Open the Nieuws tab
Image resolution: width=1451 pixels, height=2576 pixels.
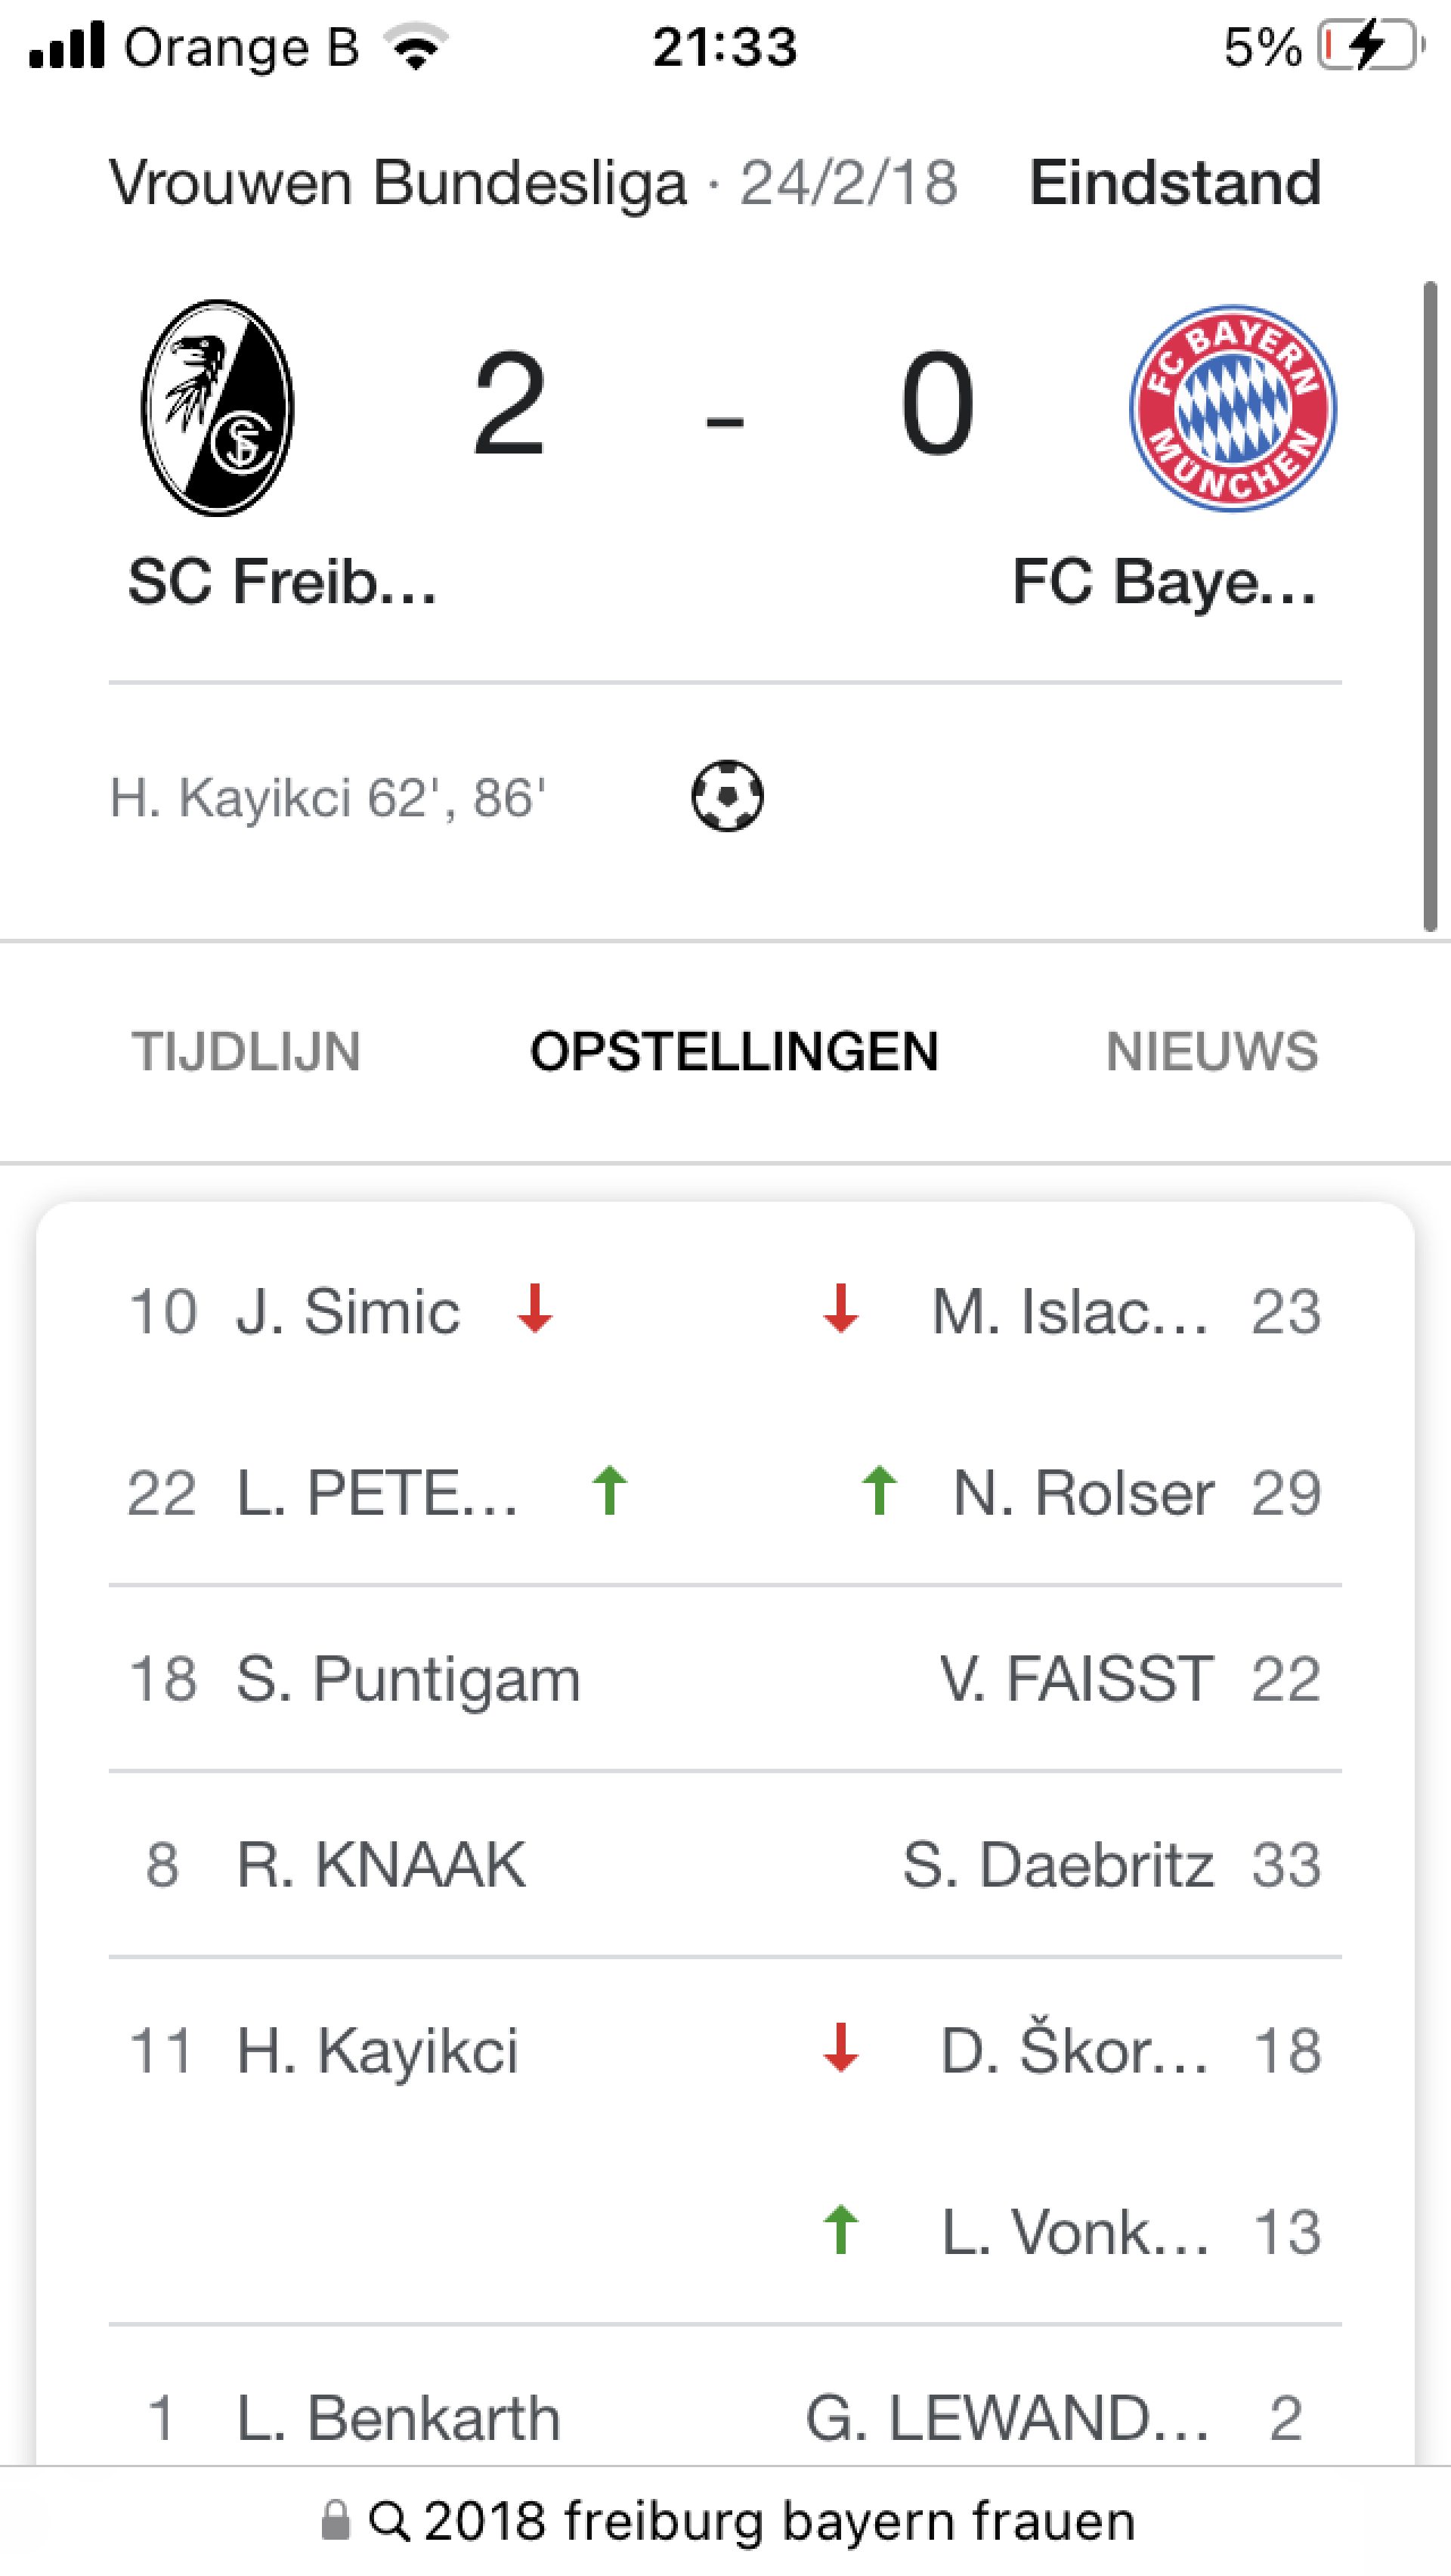1211,1052
